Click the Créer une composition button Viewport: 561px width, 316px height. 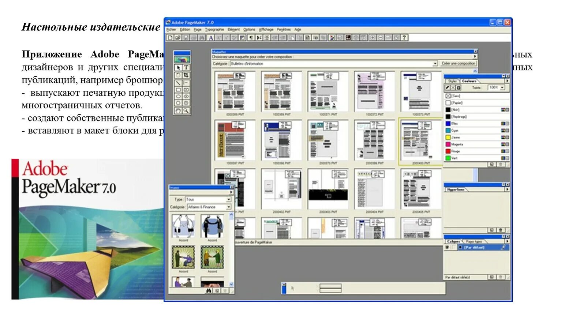(458, 64)
